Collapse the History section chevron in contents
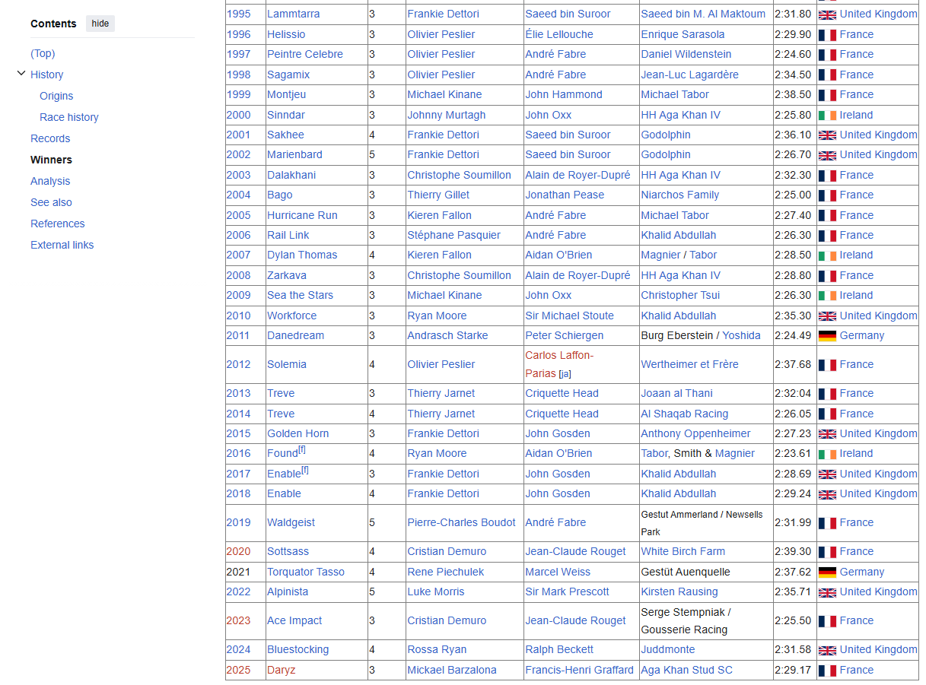This screenshot has height=685, width=926. click(x=21, y=74)
